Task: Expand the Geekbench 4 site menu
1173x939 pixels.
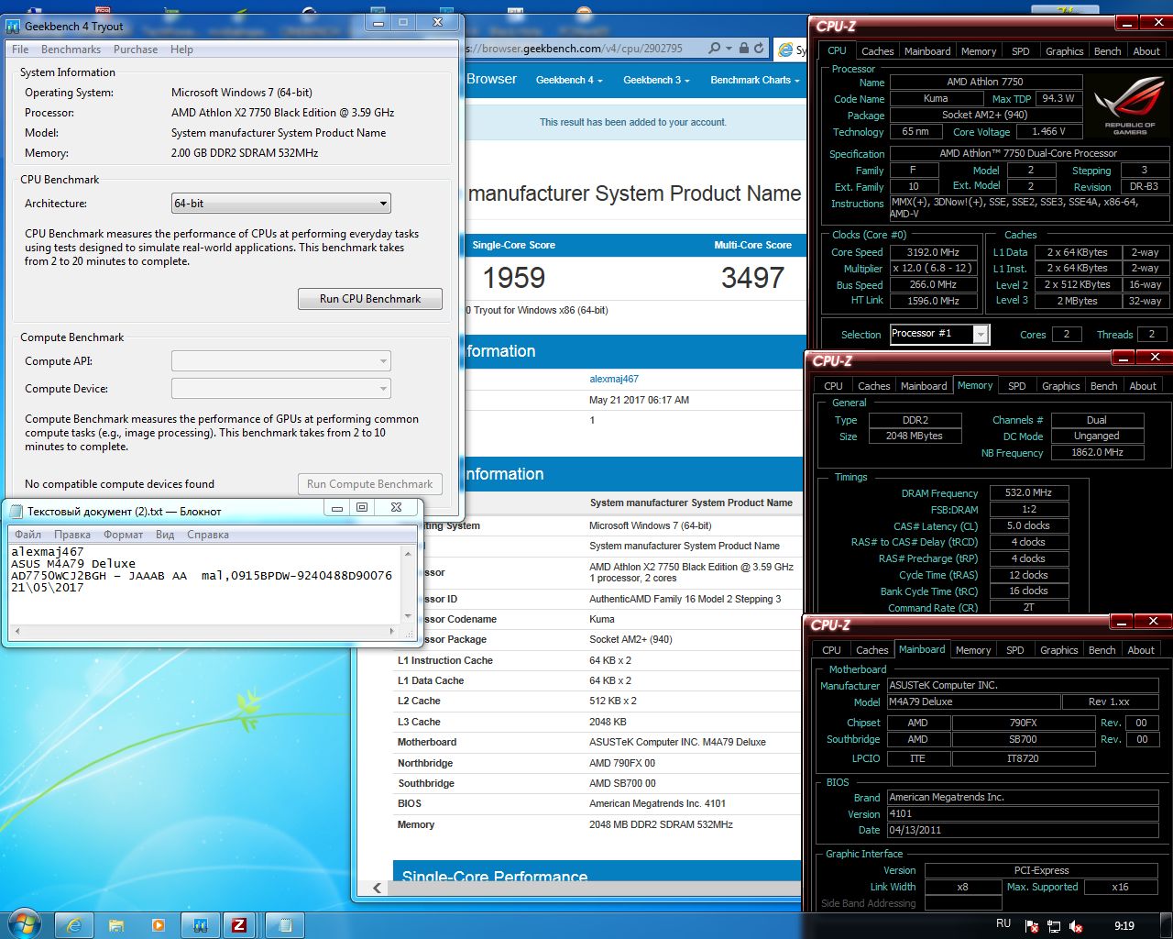Action: point(568,80)
